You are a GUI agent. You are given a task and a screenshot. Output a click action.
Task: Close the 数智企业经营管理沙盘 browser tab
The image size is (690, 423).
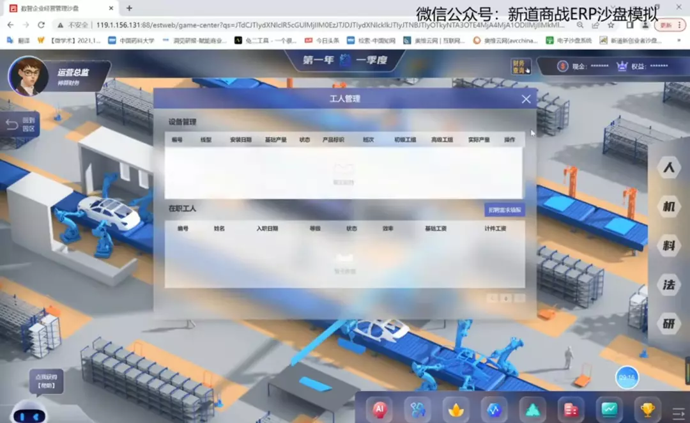coord(111,8)
